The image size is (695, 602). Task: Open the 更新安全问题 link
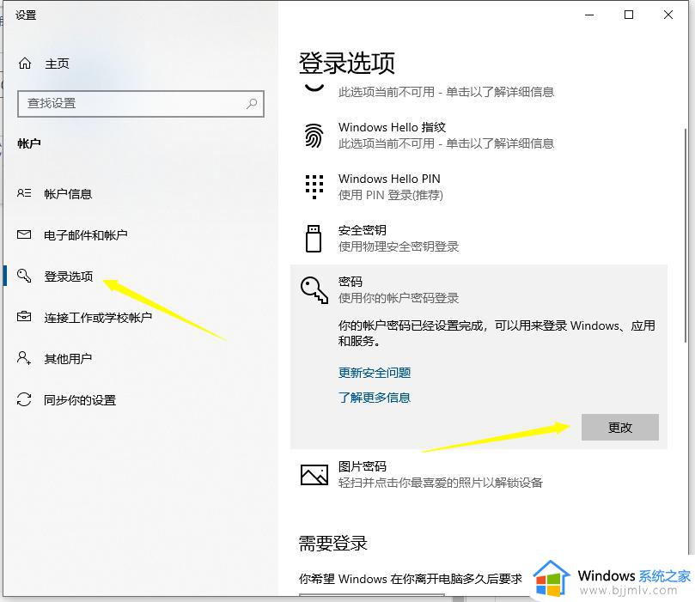click(375, 373)
